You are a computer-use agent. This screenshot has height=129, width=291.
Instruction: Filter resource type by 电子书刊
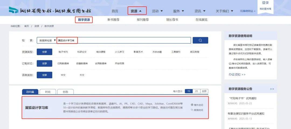click(63, 52)
